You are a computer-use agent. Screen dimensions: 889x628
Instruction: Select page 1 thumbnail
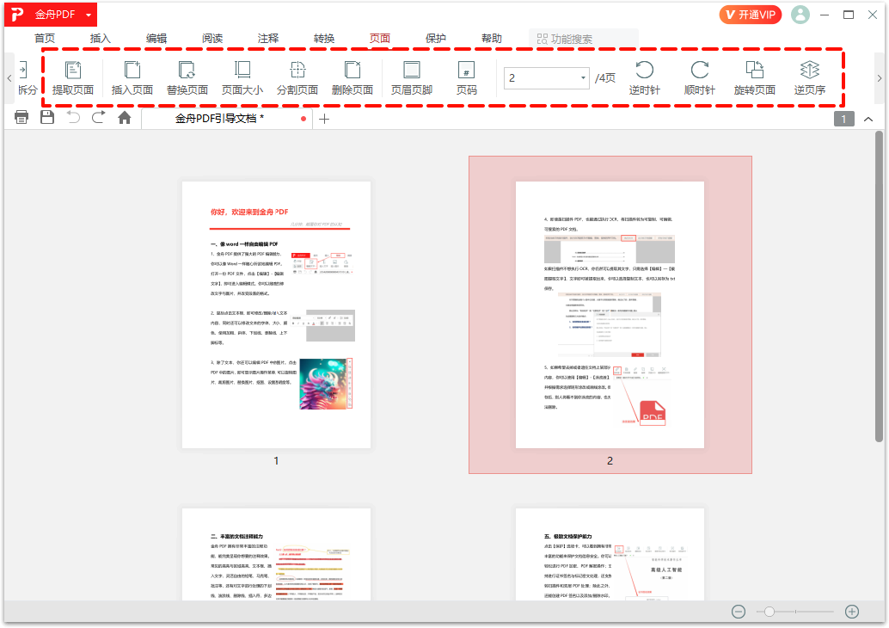(276, 315)
